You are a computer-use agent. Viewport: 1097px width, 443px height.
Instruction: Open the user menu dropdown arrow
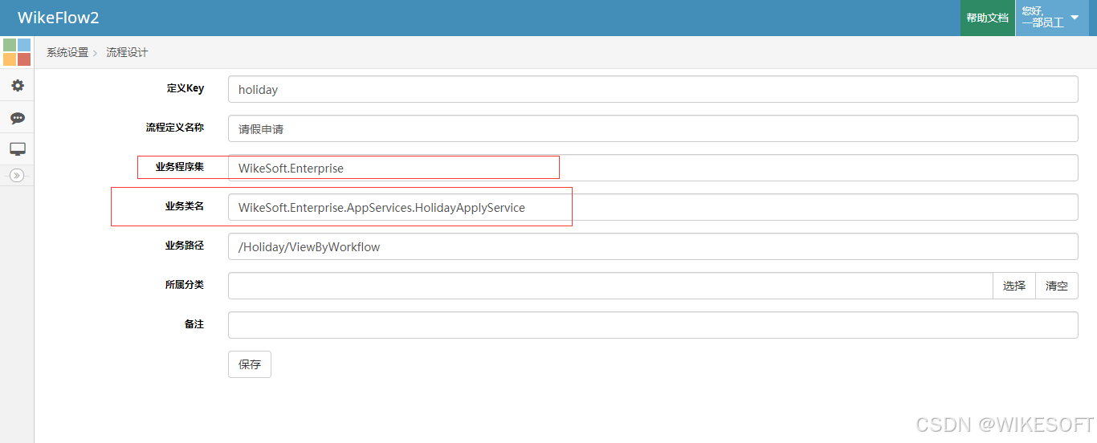(1075, 17)
